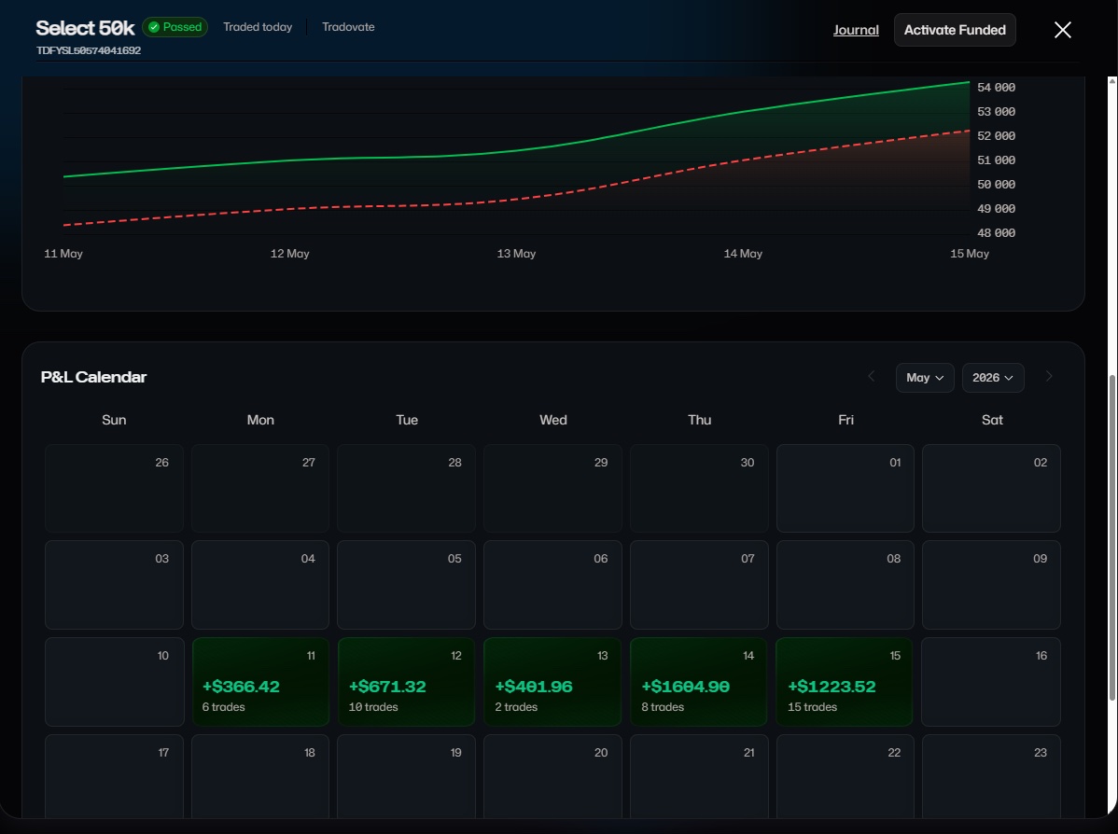Open the 2026 year dropdown
The height and width of the screenshot is (834, 1118).
993,378
